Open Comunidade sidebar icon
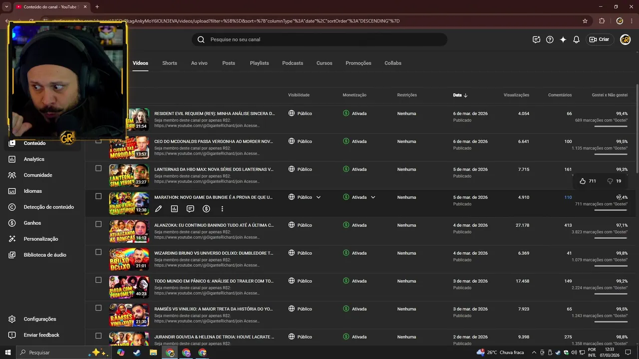This screenshot has height=359, width=639. (x=12, y=175)
